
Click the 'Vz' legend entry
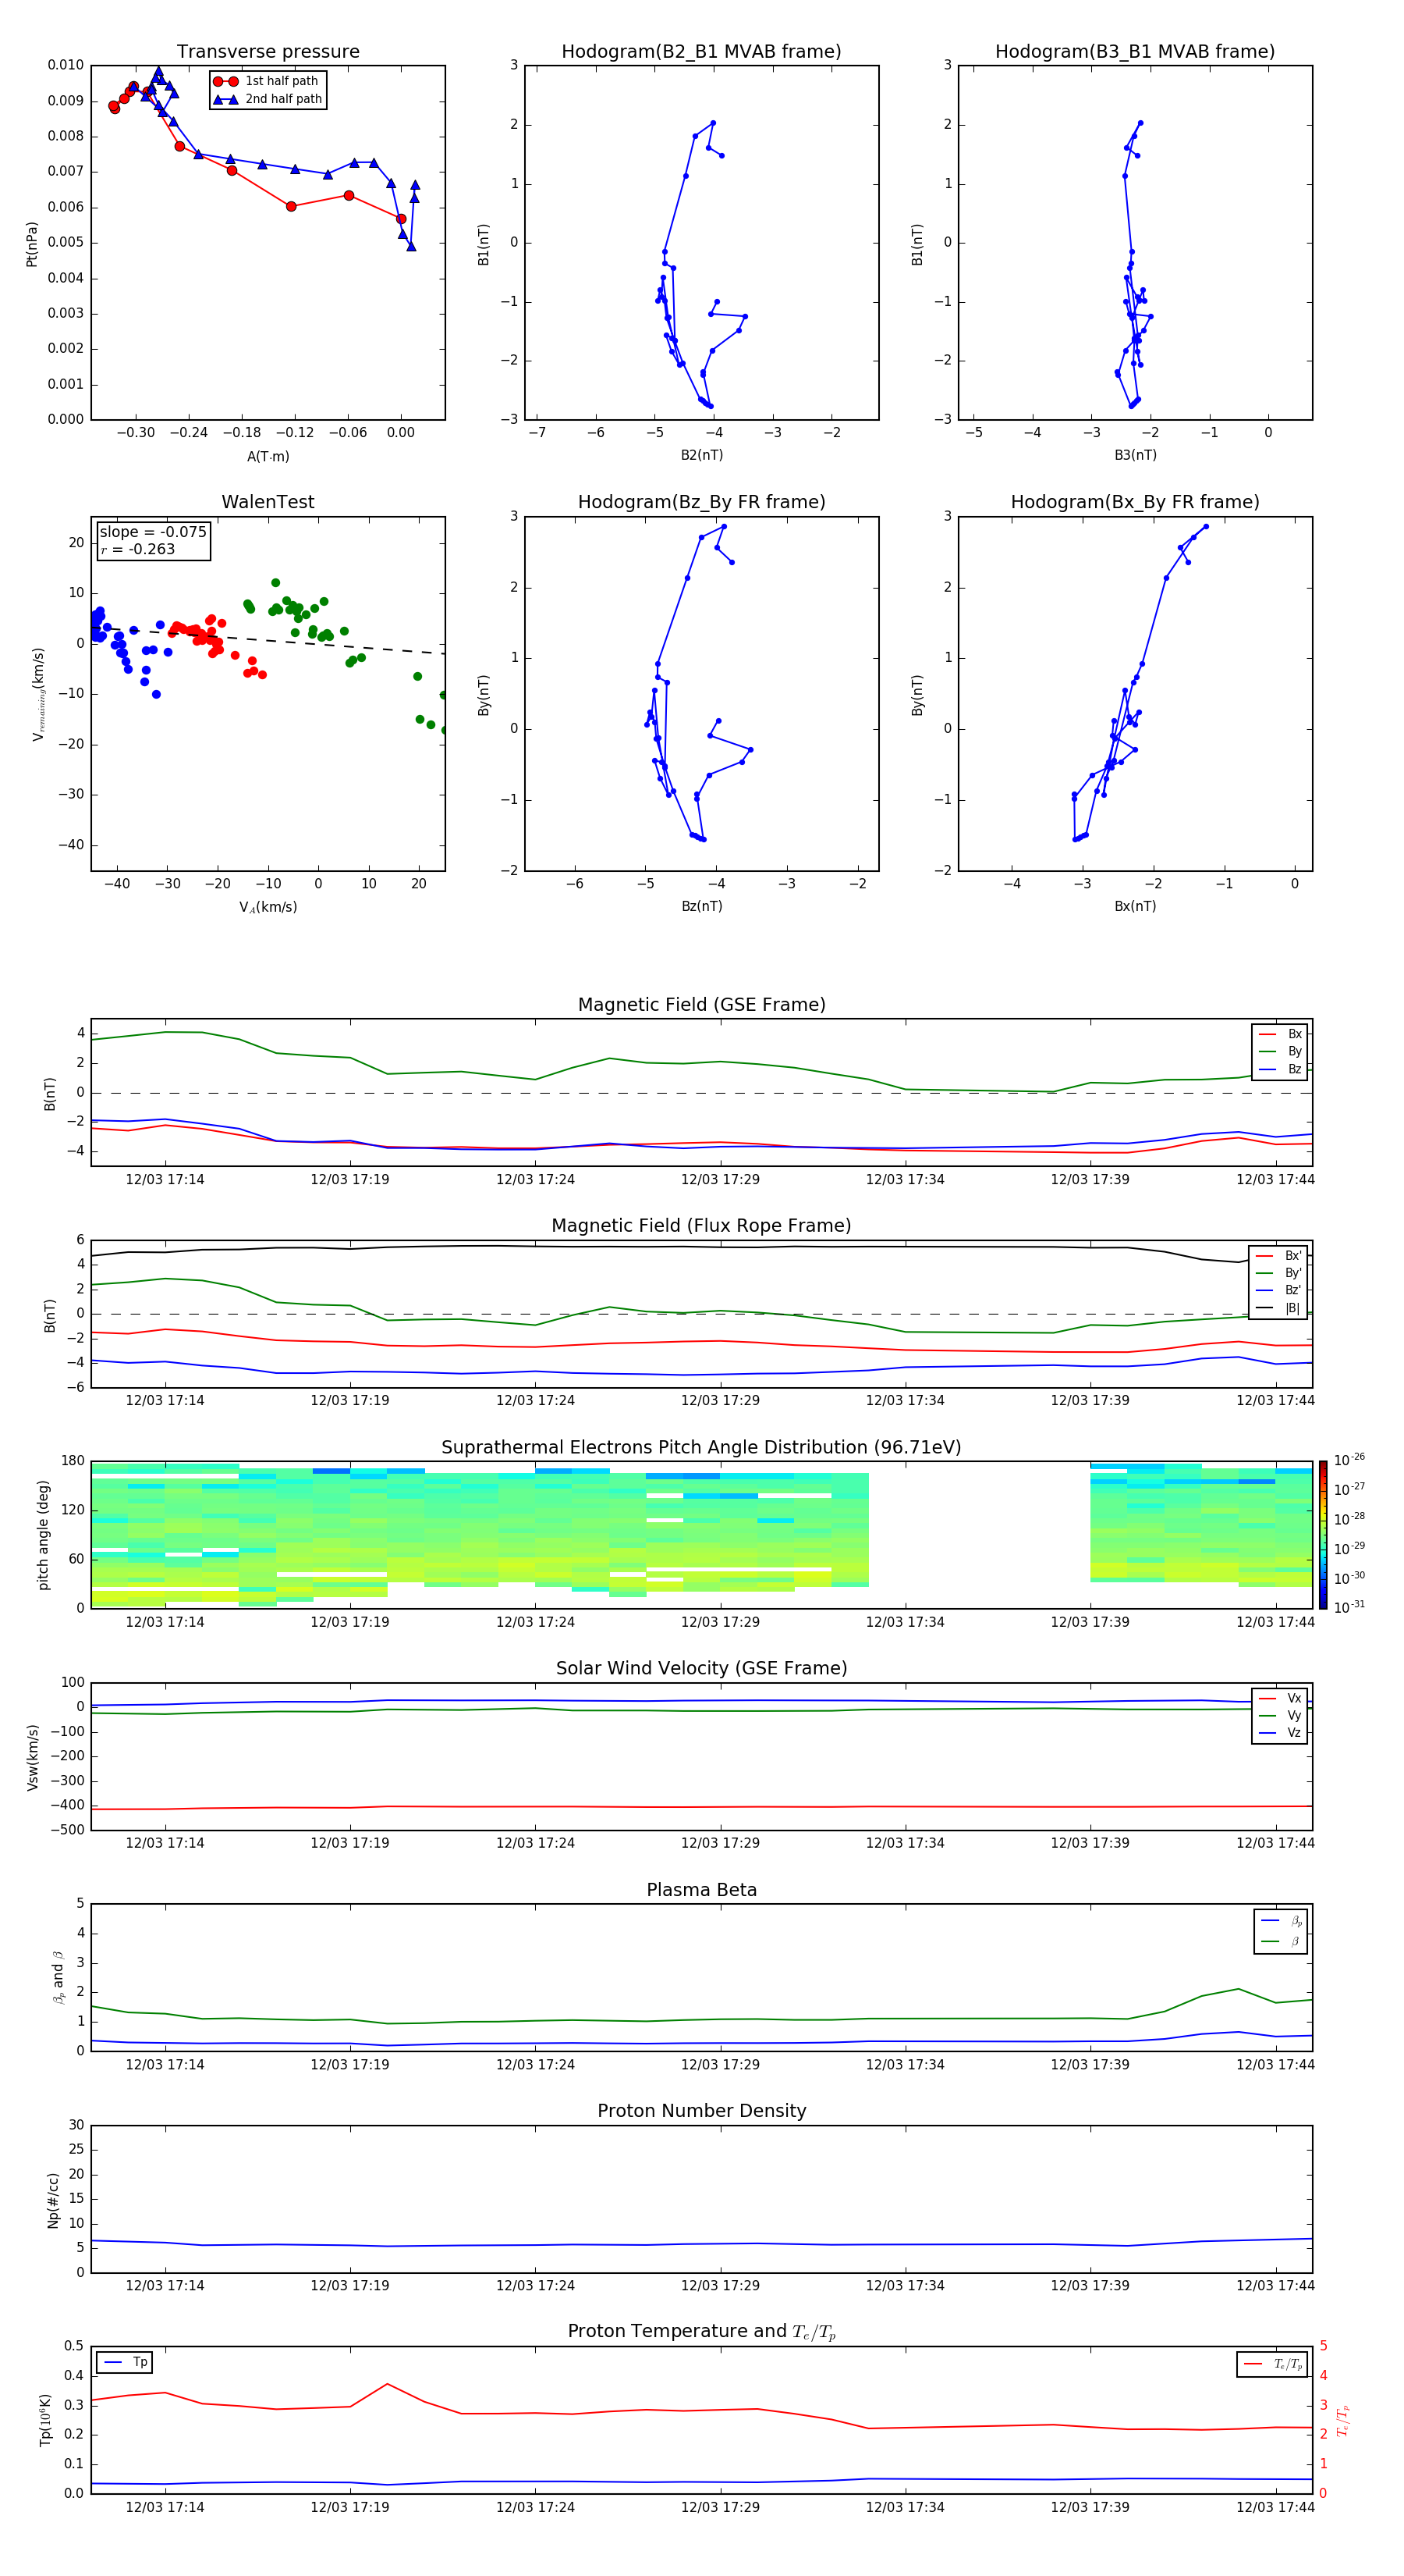1280,1733
